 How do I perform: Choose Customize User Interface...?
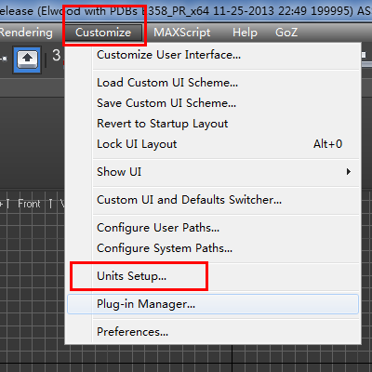(x=213, y=55)
